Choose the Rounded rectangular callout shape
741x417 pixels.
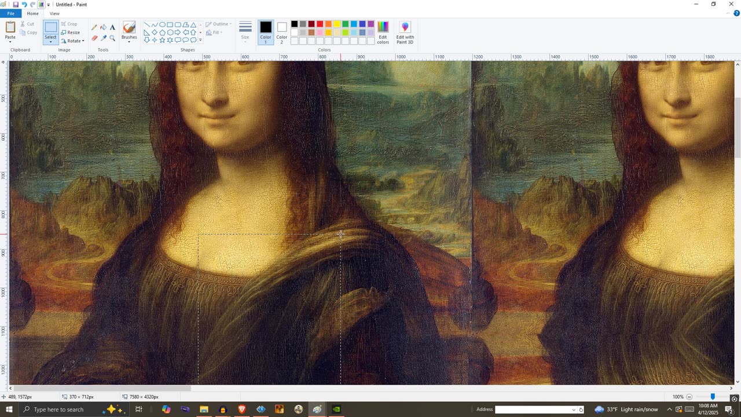point(178,40)
